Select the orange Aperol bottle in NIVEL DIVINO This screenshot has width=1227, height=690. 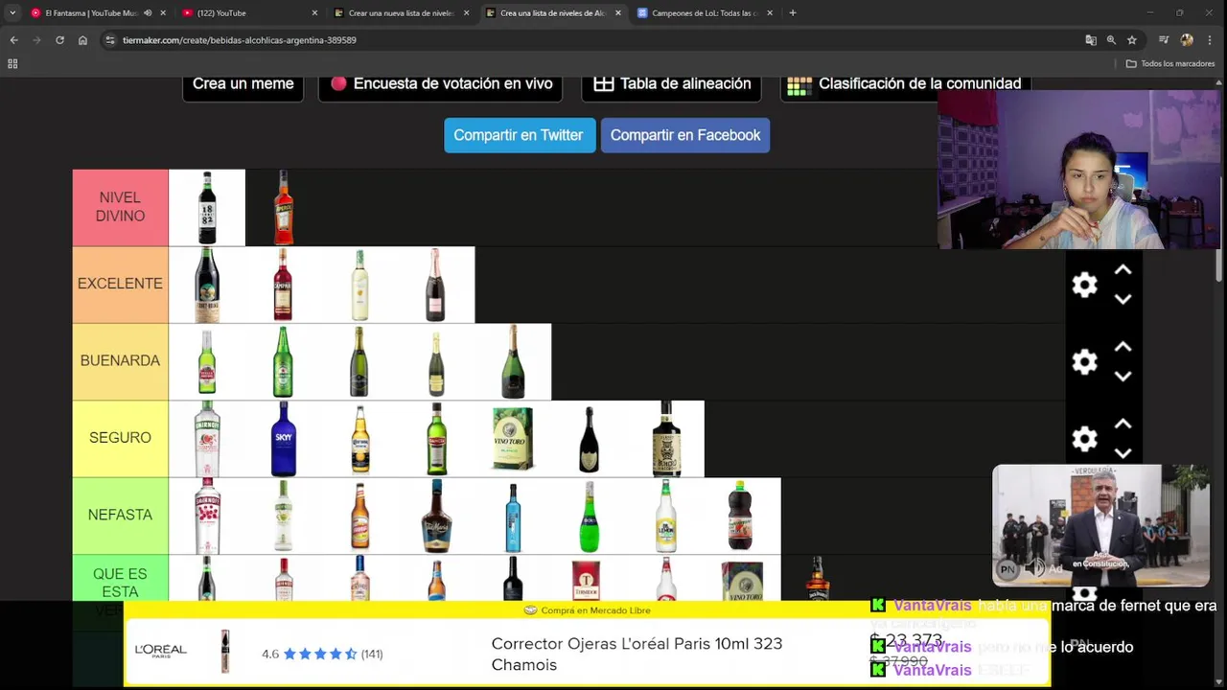click(283, 208)
